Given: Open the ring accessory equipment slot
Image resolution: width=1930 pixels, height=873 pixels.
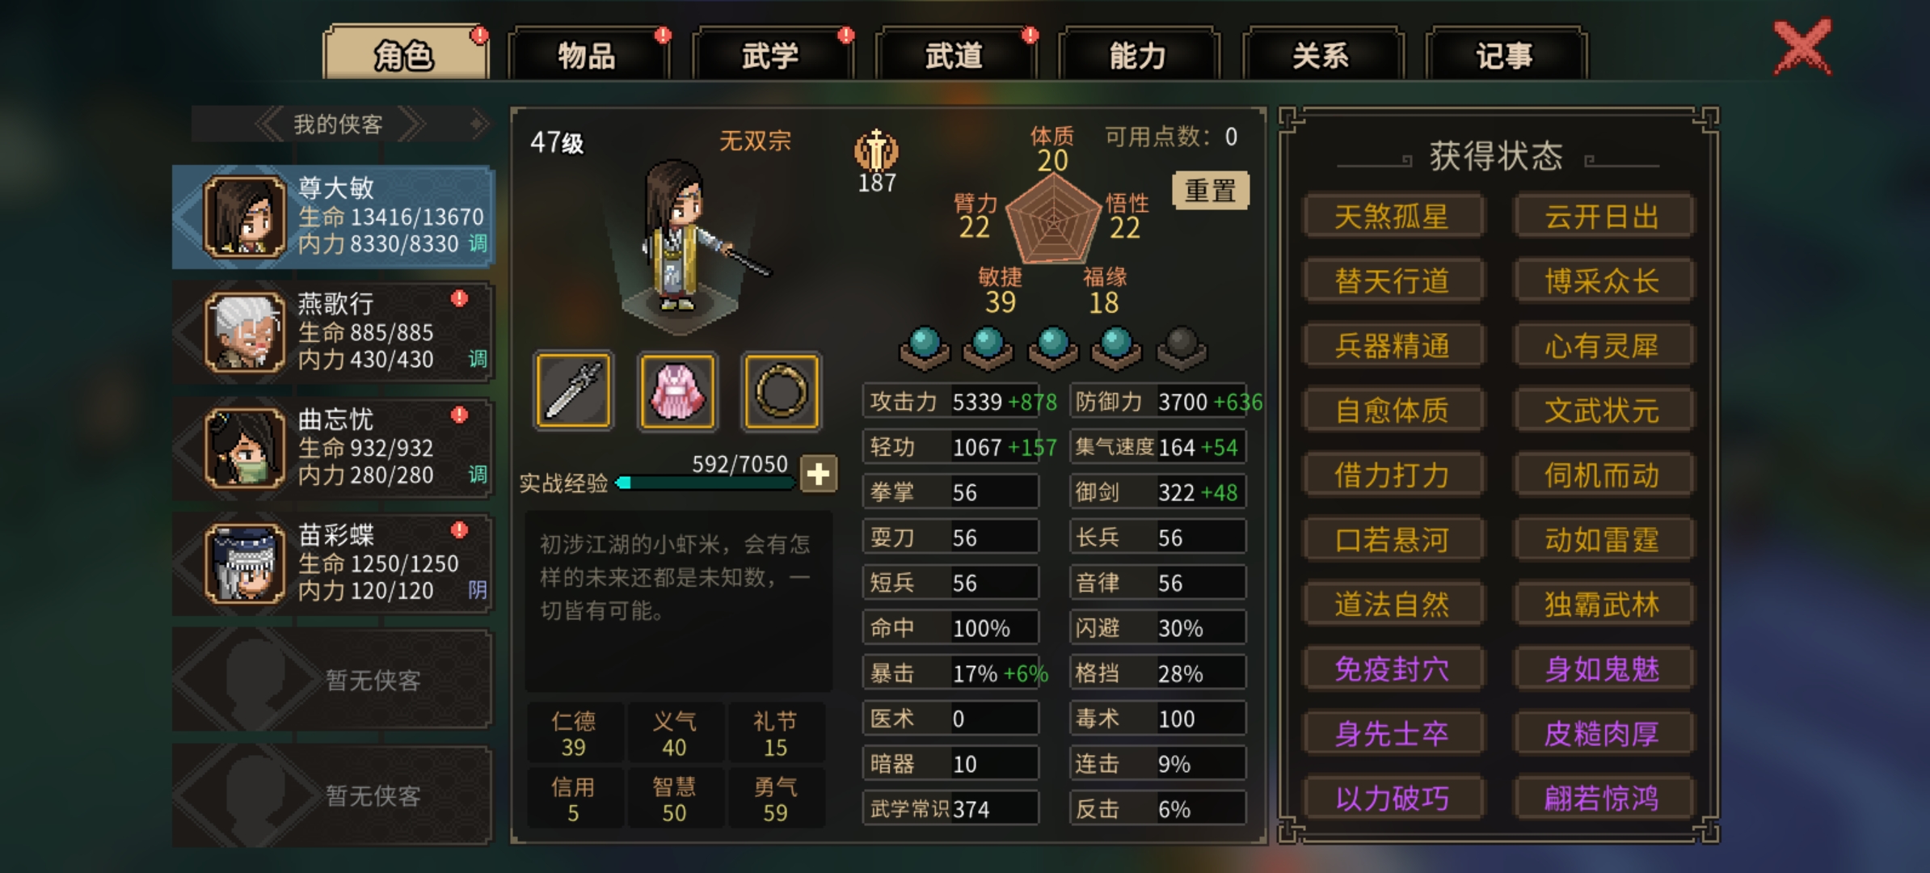Looking at the screenshot, I should [782, 391].
